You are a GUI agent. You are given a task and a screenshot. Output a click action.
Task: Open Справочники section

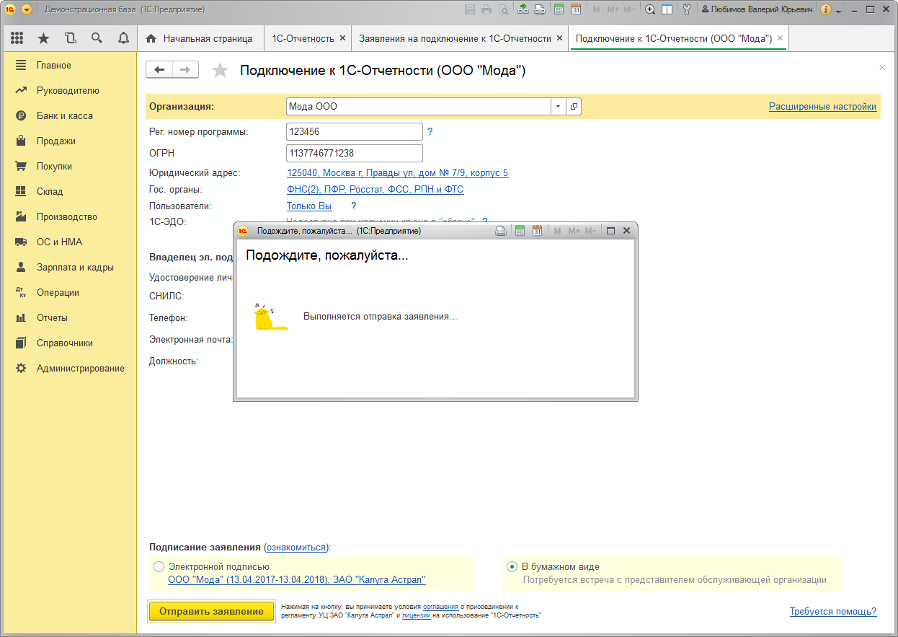[x=68, y=343]
